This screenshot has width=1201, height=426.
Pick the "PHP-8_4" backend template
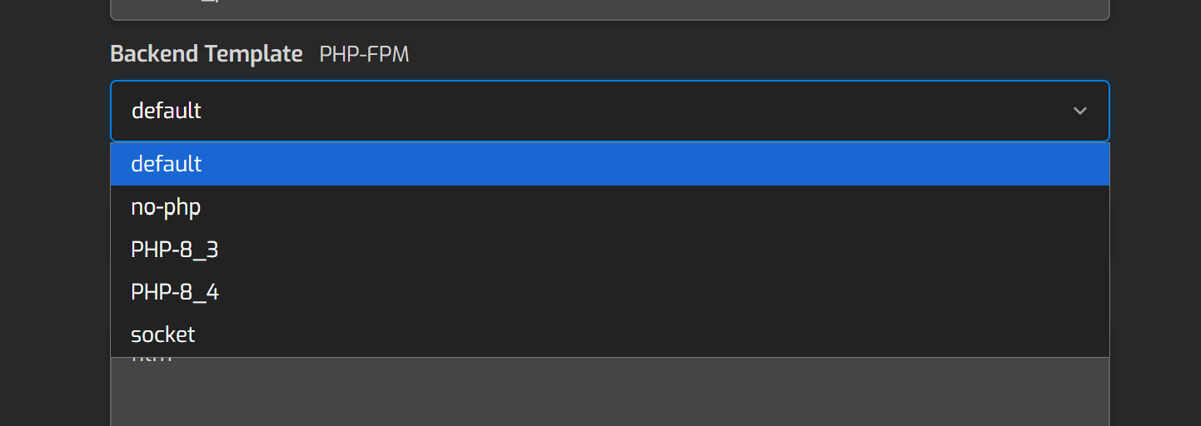(174, 292)
